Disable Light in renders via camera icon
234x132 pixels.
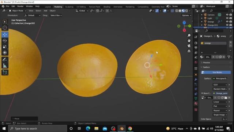coord(231,18)
